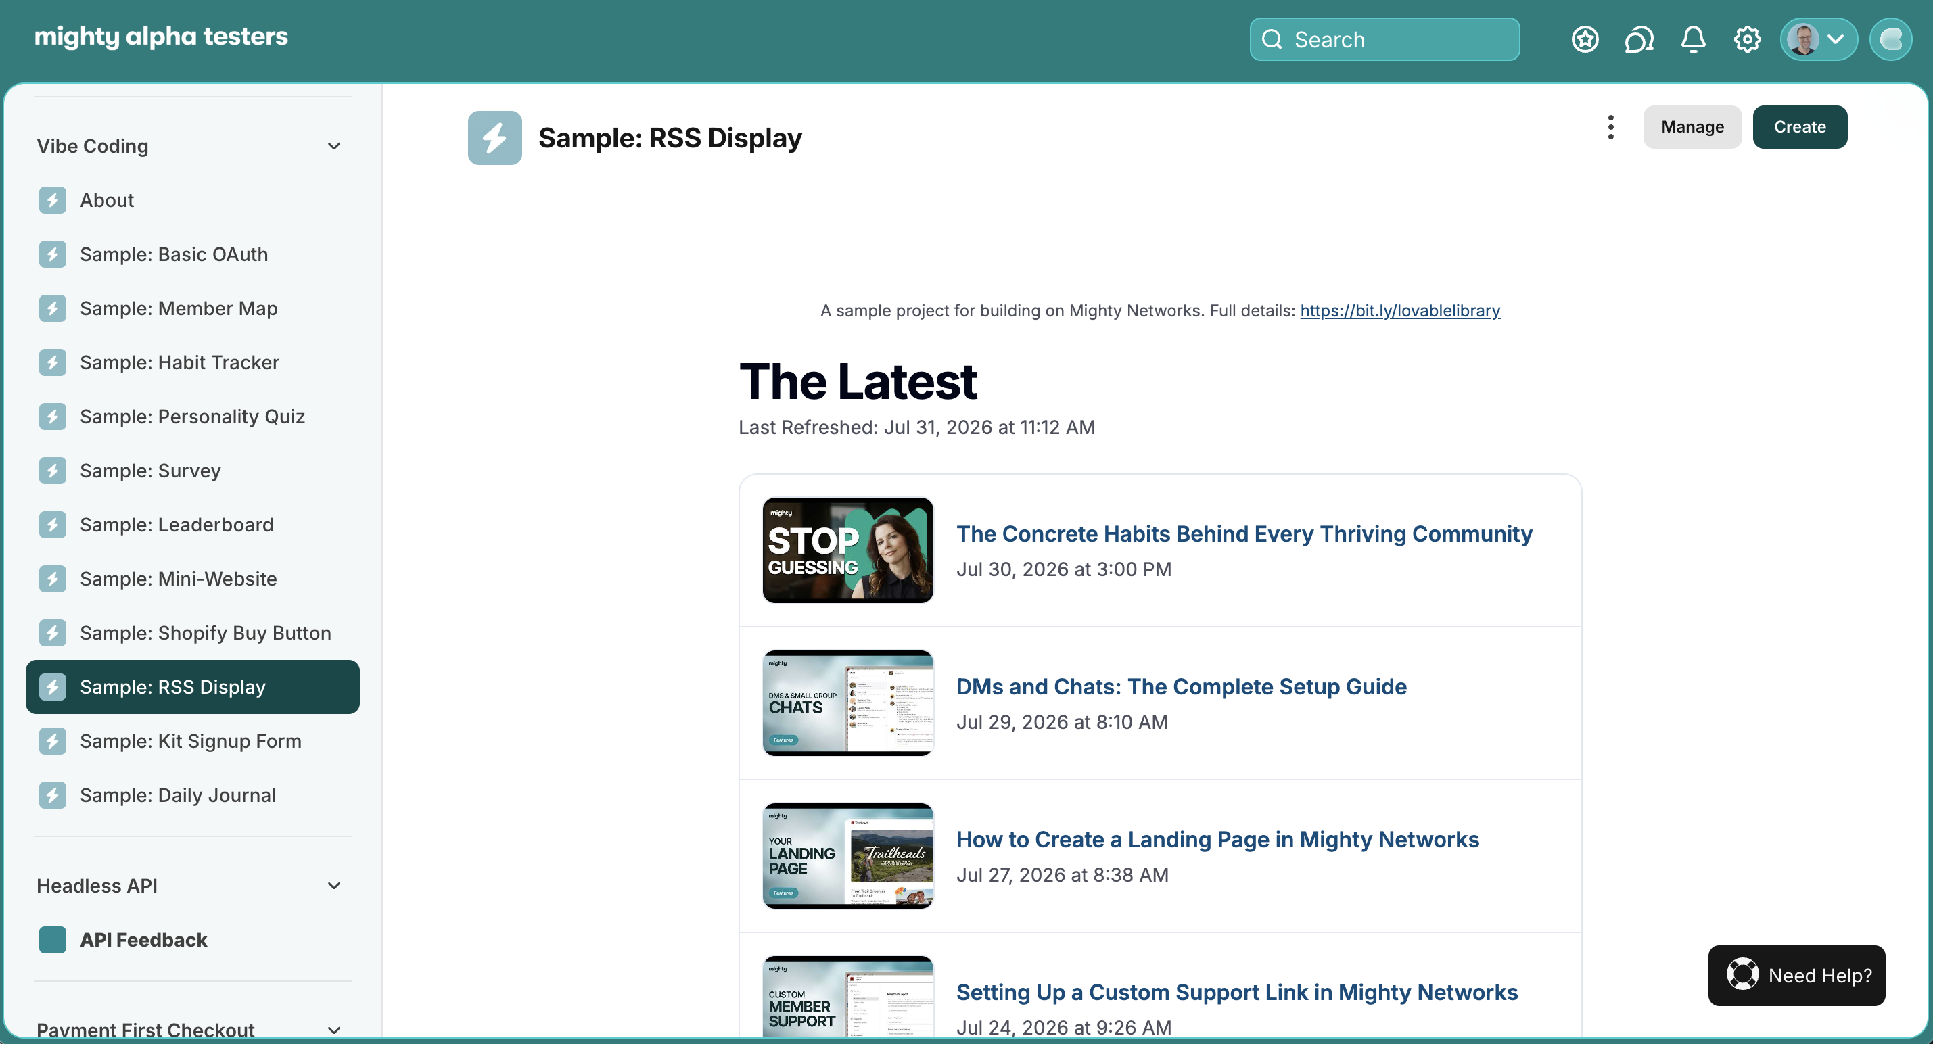Collapse the Headless API section
Screen dimensions: 1933x1044
tap(334, 886)
